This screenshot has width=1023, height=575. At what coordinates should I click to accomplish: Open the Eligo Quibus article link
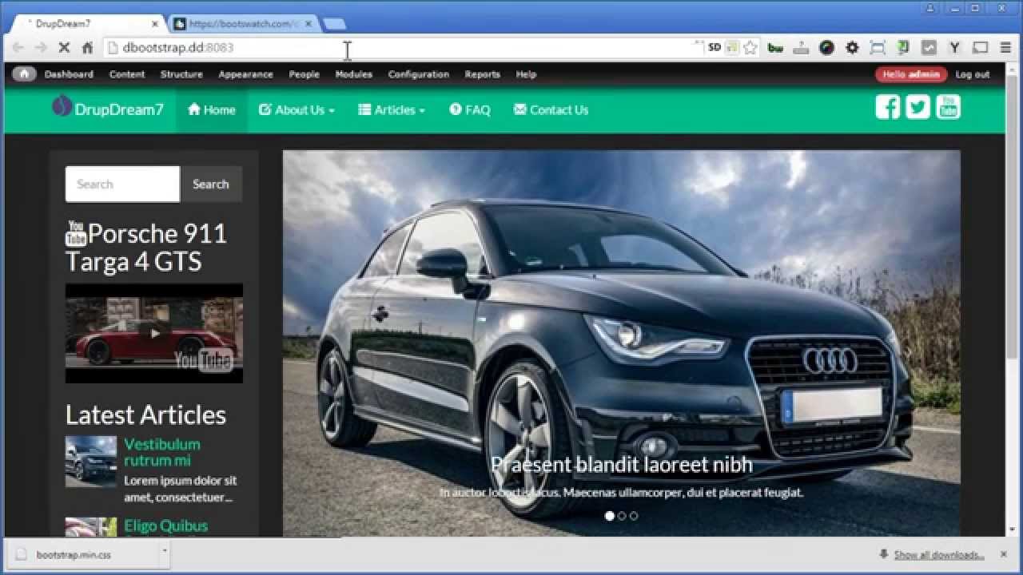[x=165, y=525]
